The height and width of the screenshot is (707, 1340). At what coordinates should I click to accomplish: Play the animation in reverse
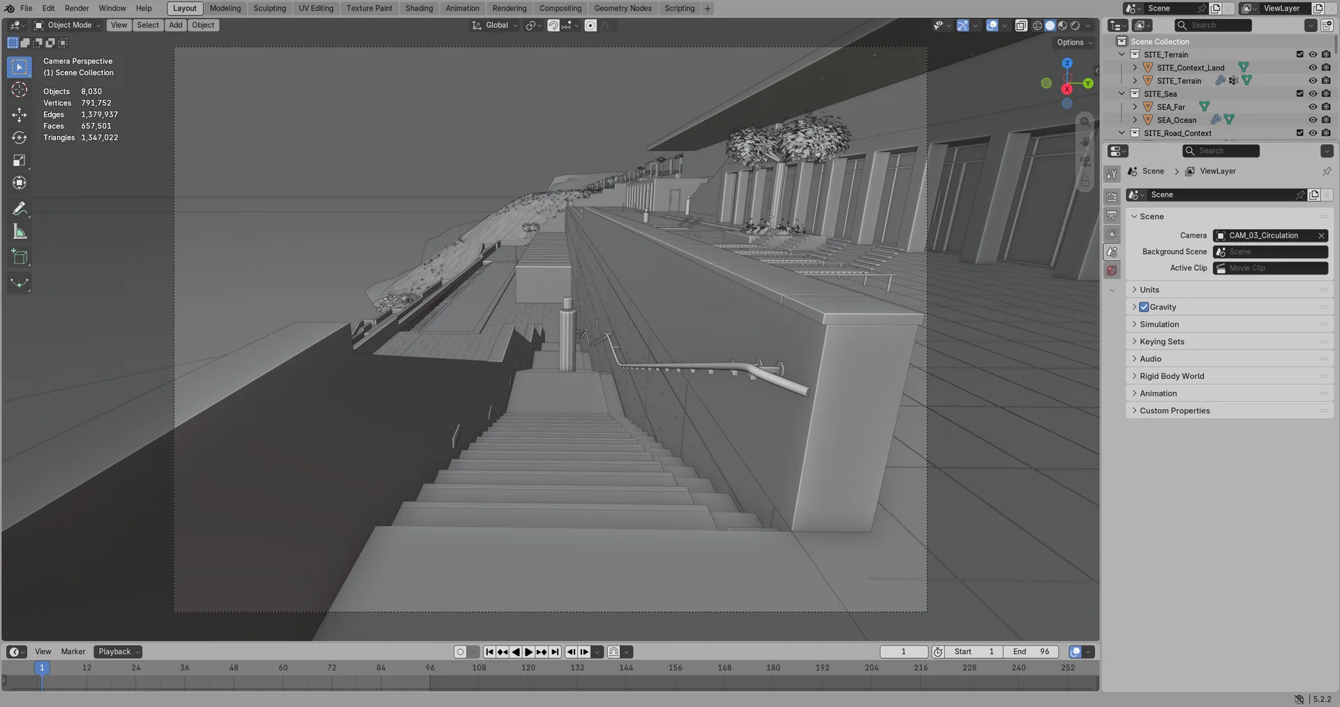pos(516,652)
